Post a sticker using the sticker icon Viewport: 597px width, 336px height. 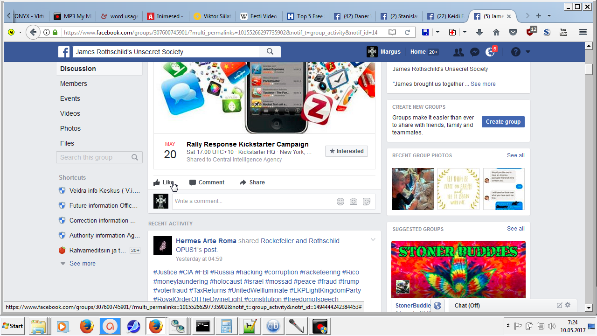(x=367, y=202)
